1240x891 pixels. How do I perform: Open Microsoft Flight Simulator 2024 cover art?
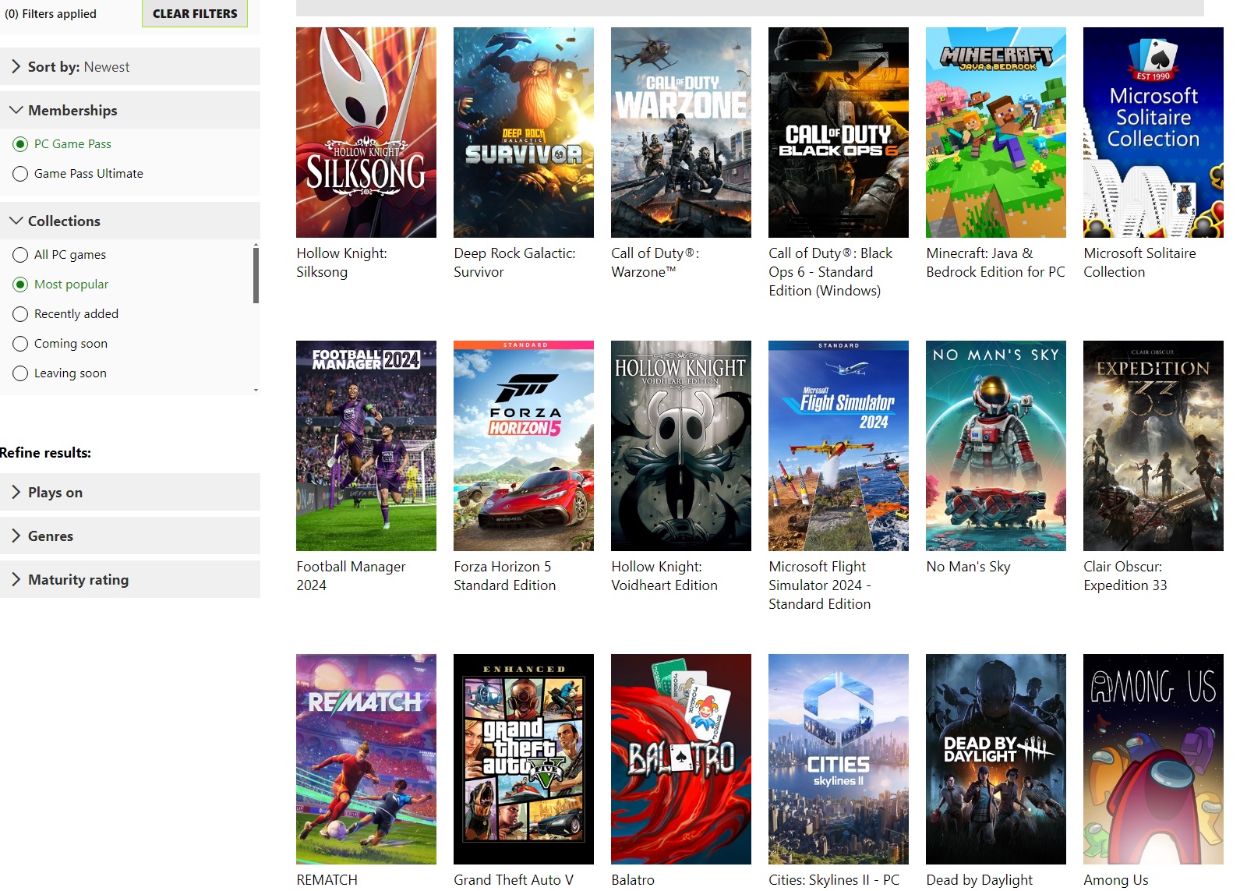839,446
